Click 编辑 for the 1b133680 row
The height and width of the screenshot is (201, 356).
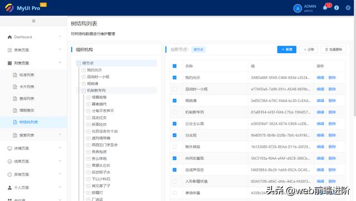[320, 147]
